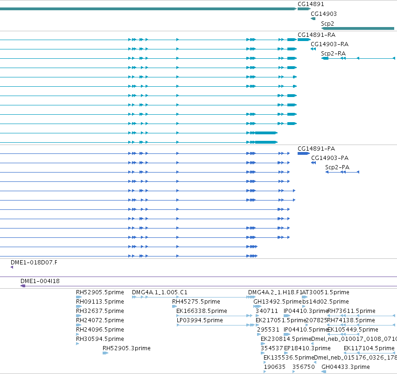397x374 pixels.
Task: Click transcript label CG14903-RA
Action: (329, 44)
